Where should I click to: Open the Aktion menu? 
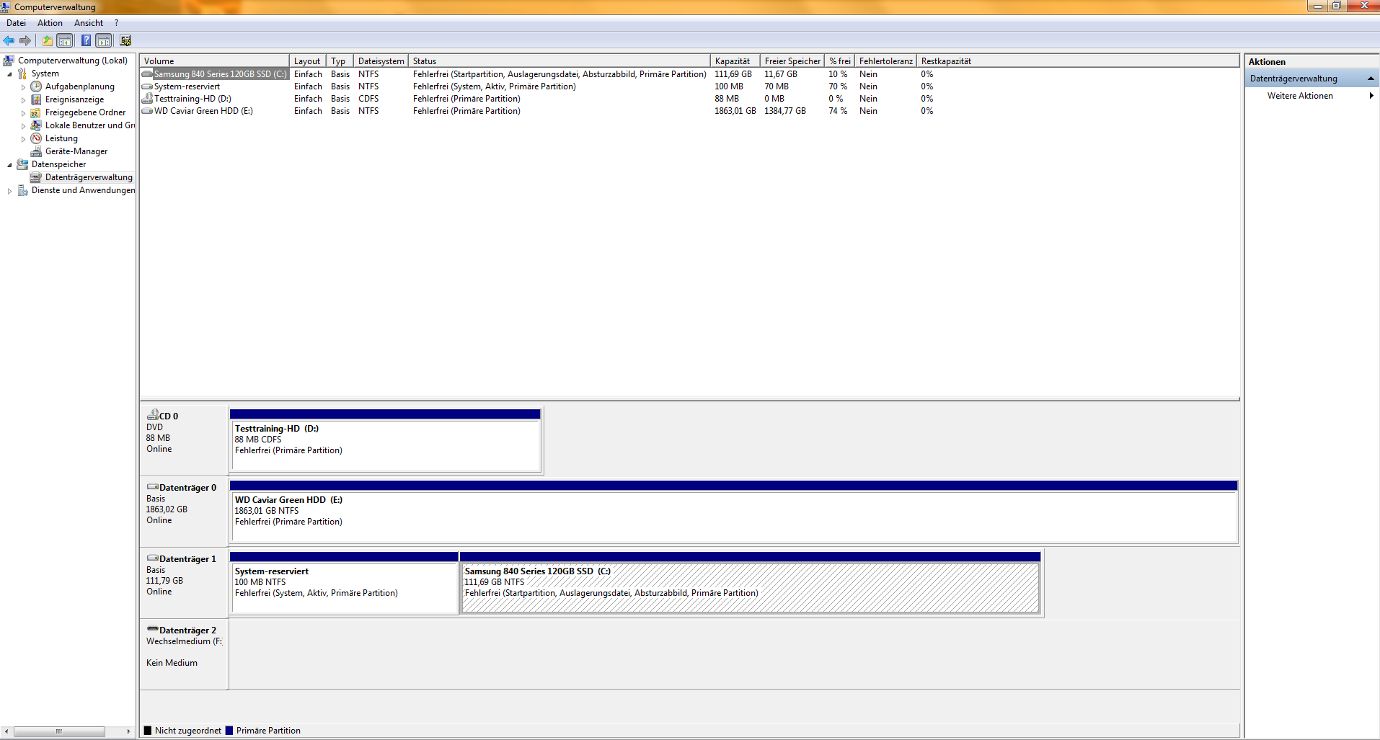point(50,23)
